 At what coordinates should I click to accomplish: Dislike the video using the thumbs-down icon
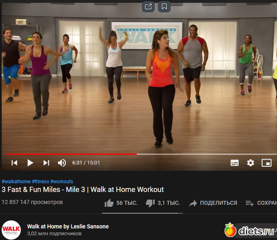150,203
